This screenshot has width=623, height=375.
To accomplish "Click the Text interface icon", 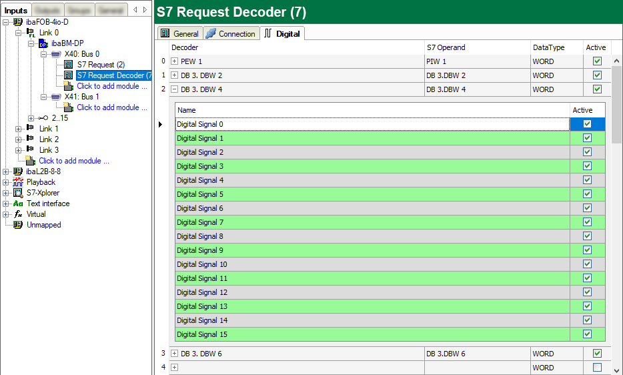I will (18, 204).
